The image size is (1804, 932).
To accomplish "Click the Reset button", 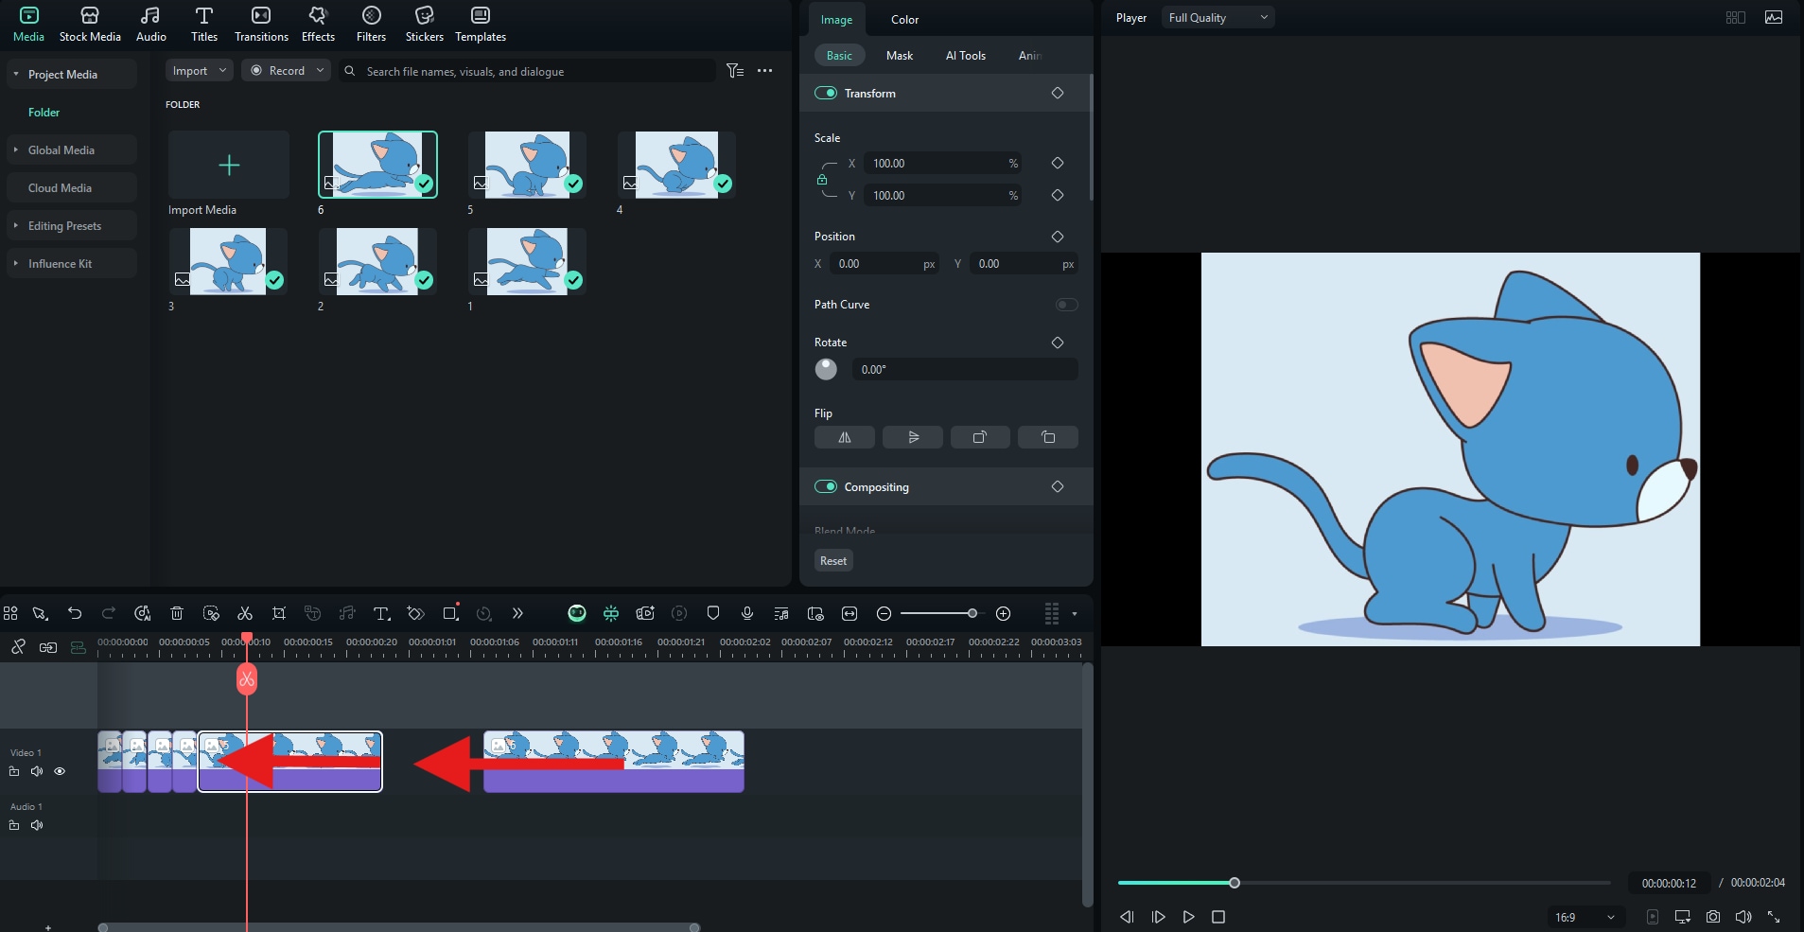I will pos(833,561).
